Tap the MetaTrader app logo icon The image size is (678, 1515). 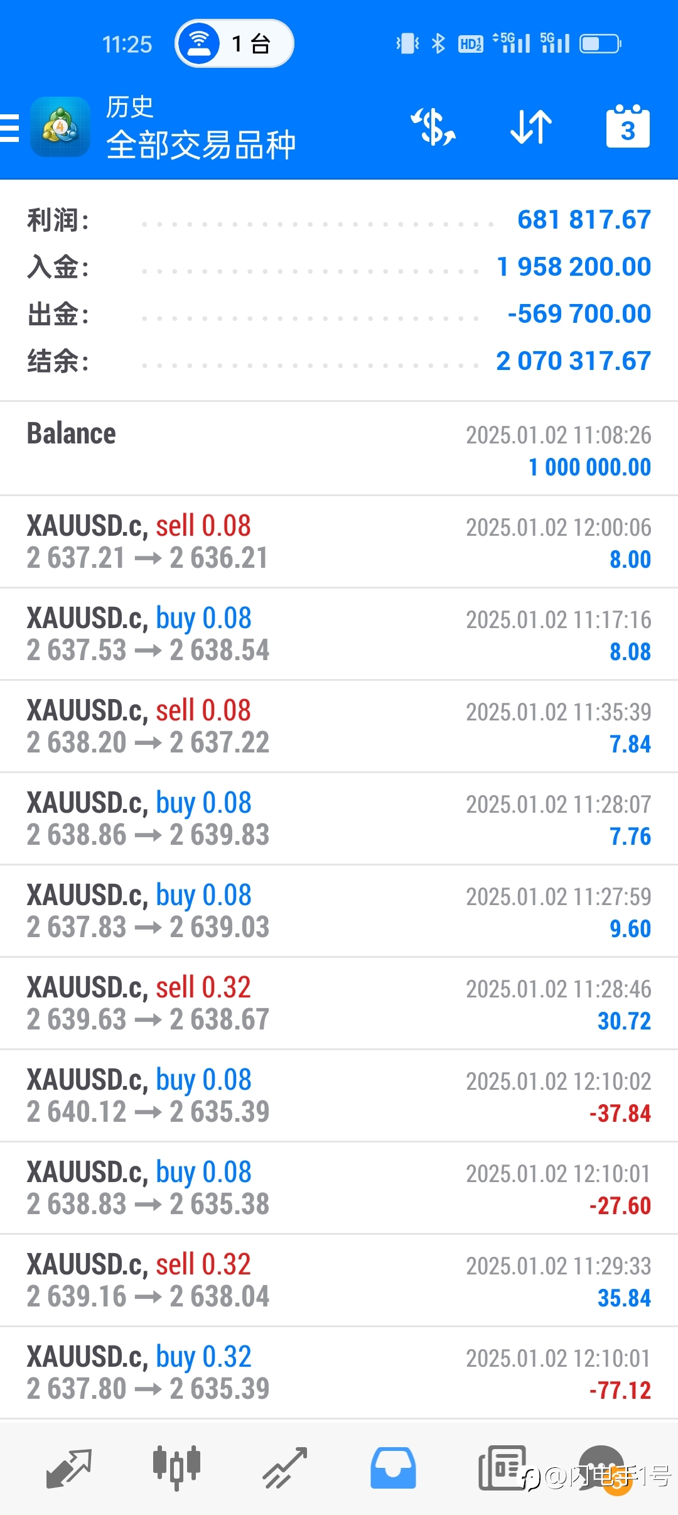60,126
